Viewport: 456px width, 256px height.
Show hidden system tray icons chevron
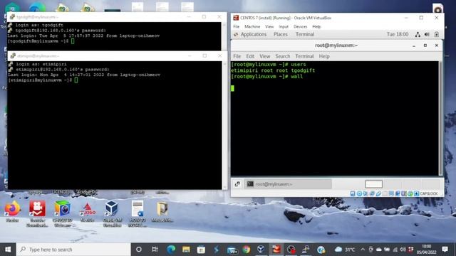[x=363, y=250]
